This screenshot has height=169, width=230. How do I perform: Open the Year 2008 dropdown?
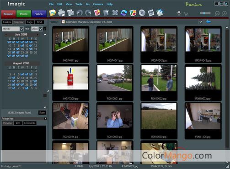(x=41, y=29)
